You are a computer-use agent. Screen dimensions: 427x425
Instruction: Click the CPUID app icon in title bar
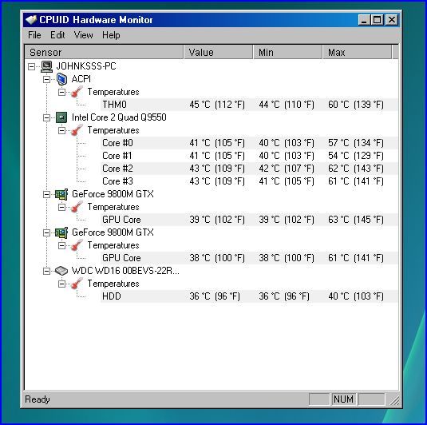click(x=31, y=20)
